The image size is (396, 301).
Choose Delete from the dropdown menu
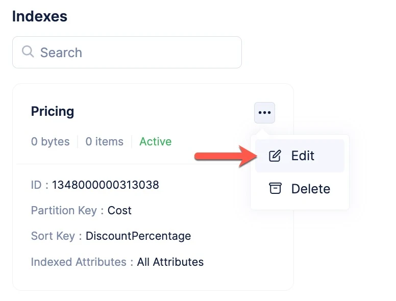pos(300,189)
